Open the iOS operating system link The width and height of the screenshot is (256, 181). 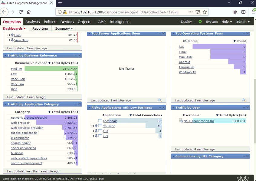(x=182, y=47)
